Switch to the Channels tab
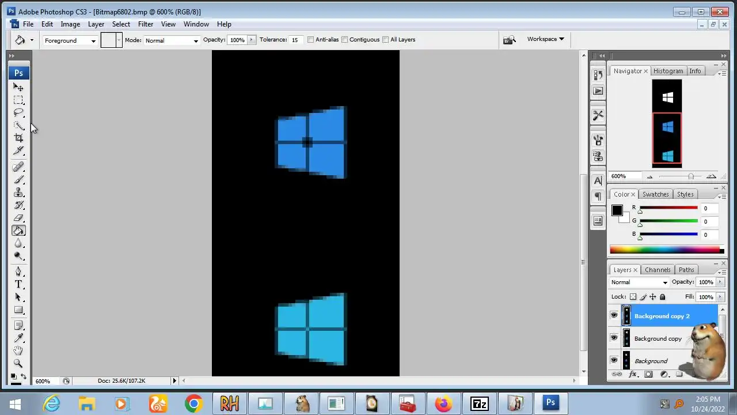 click(658, 270)
